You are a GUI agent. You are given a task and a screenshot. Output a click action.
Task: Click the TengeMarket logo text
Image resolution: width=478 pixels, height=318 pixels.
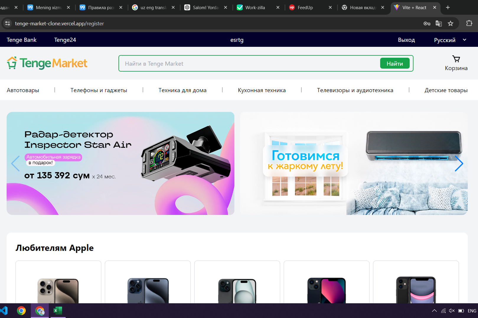tap(53, 63)
